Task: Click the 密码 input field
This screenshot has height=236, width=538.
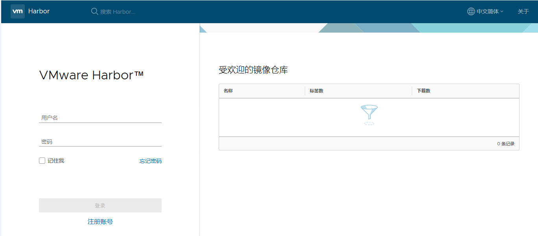Action: (100, 142)
